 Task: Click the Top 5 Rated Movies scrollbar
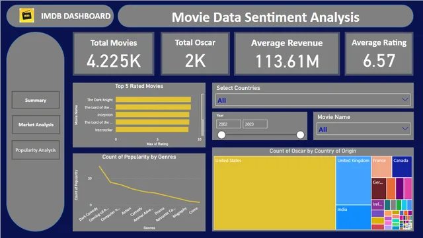tap(202, 114)
